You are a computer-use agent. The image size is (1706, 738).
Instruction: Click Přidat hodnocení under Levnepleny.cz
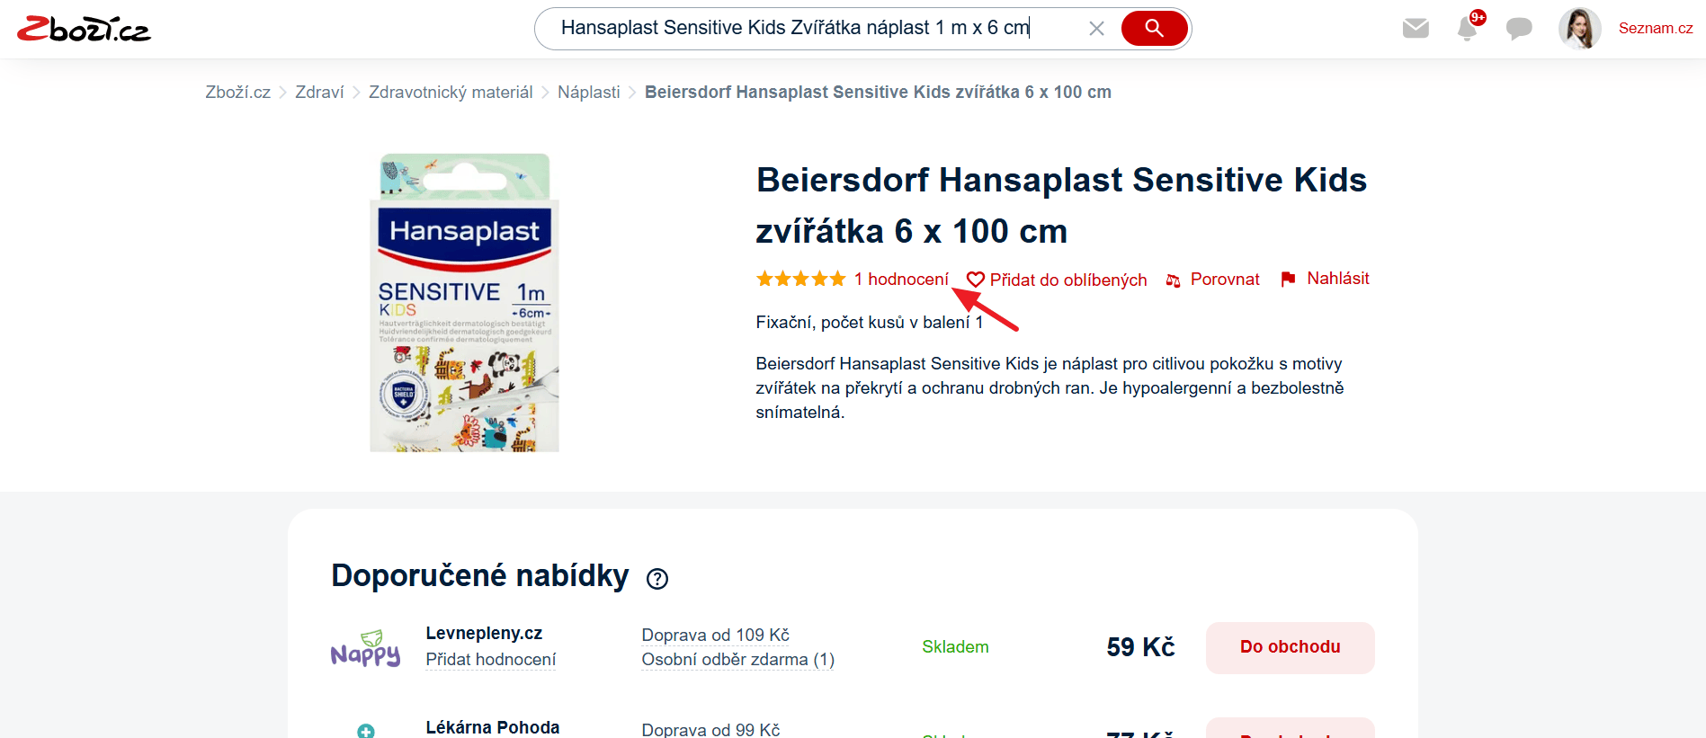click(491, 660)
